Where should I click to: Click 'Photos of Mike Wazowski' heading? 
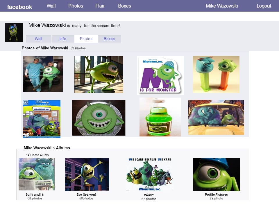45,48
